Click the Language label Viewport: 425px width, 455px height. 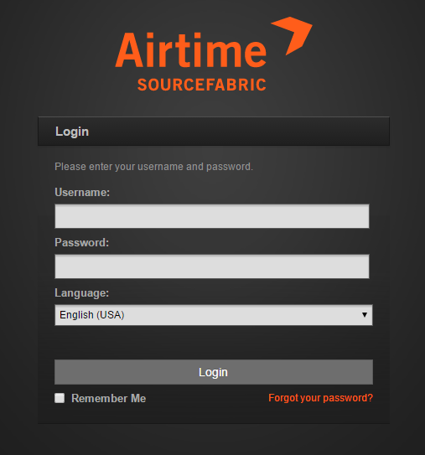point(82,292)
